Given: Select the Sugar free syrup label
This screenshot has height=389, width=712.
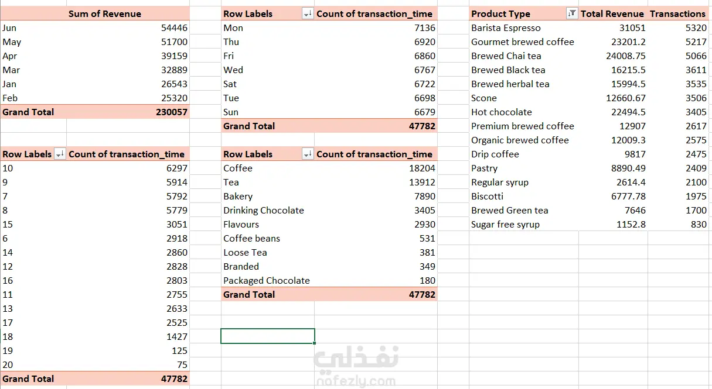Looking at the screenshot, I should pos(505,225).
